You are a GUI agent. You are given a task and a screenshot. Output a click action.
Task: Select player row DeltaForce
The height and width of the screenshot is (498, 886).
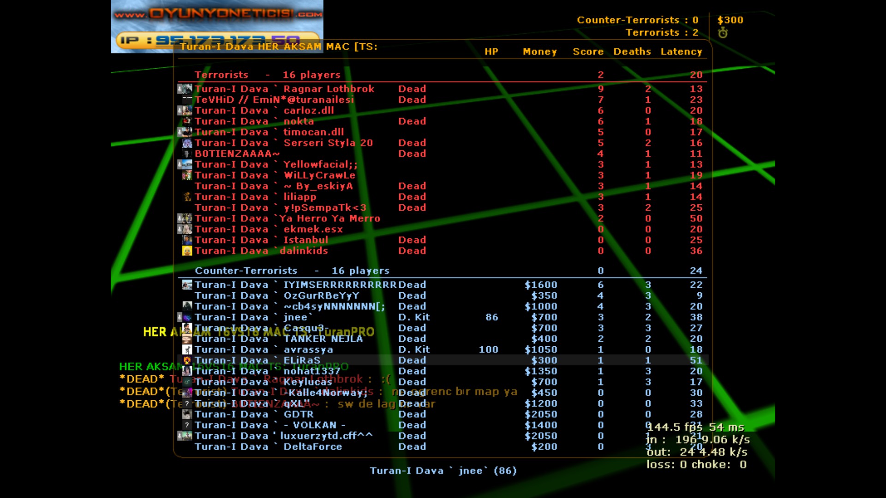pyautogui.click(x=443, y=446)
